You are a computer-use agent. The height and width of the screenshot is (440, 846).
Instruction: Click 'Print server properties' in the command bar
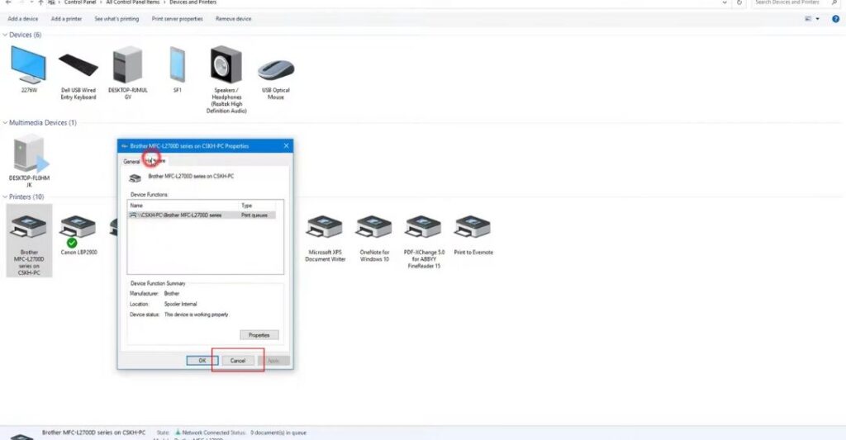click(177, 19)
